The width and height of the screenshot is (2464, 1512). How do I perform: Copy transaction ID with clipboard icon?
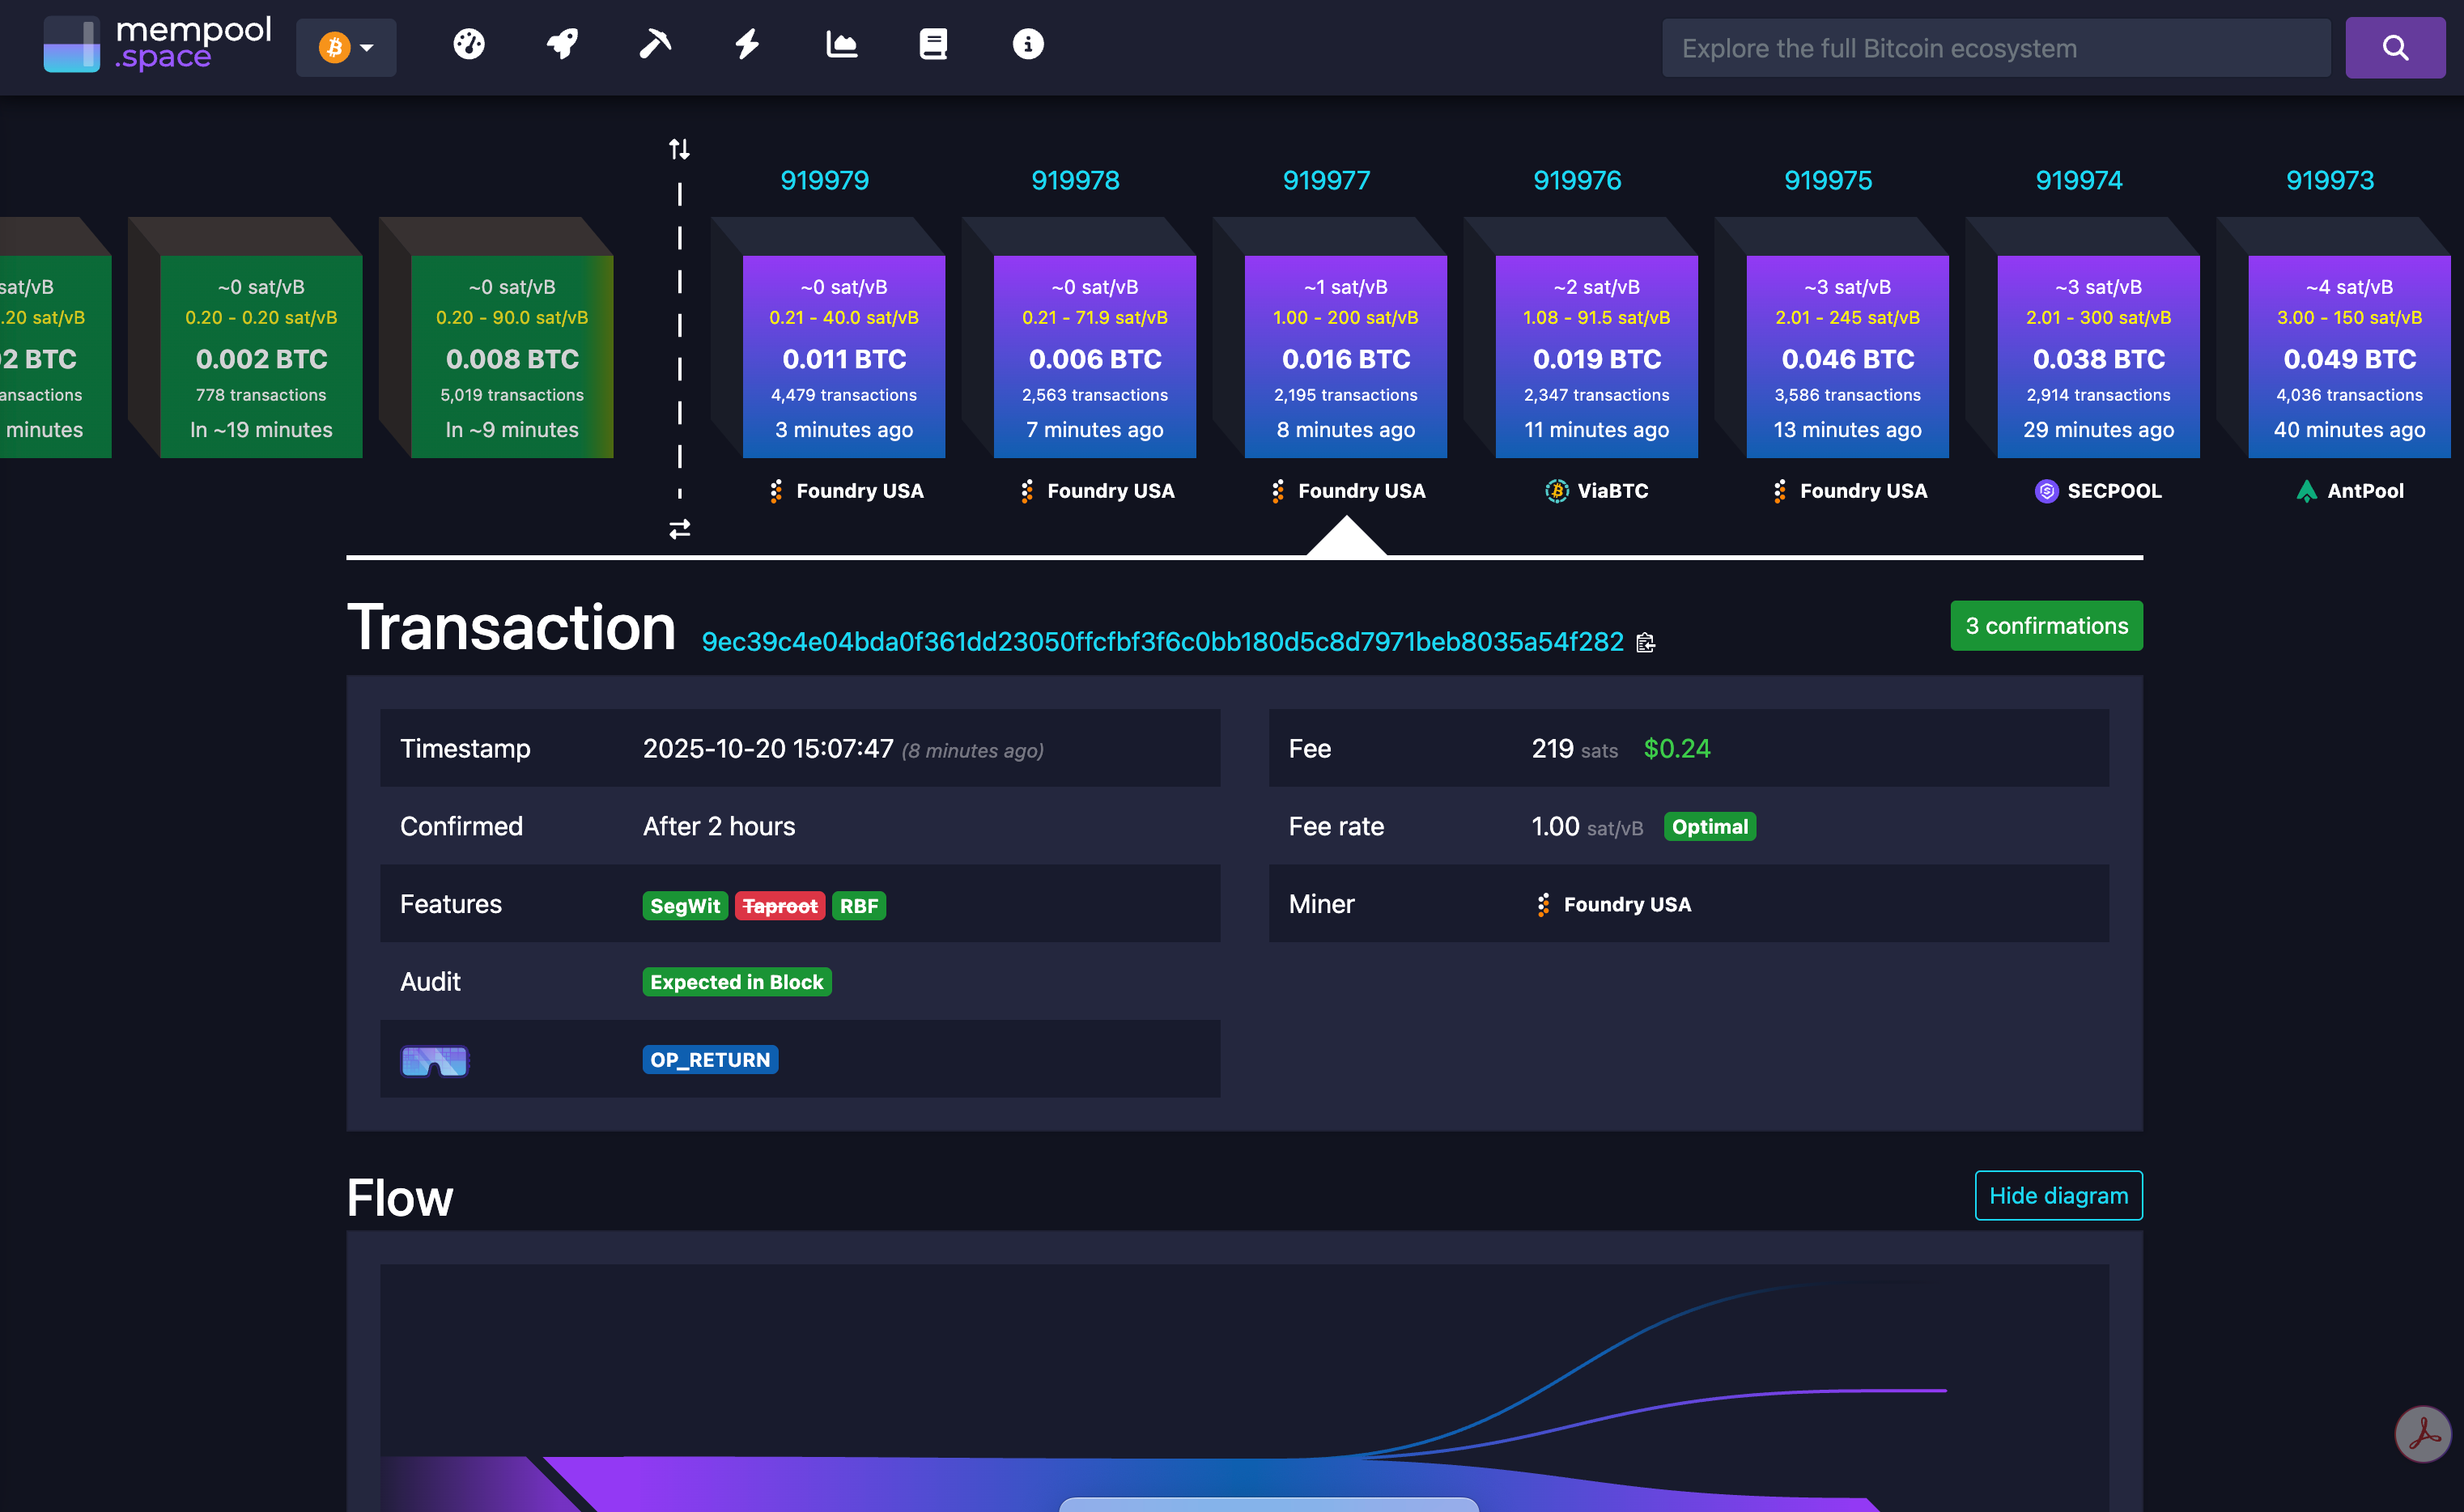click(x=1645, y=643)
